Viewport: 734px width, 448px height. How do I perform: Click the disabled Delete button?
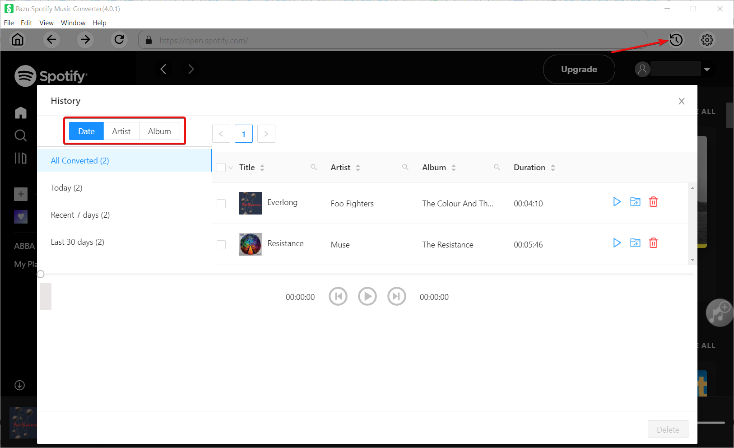[x=668, y=429]
